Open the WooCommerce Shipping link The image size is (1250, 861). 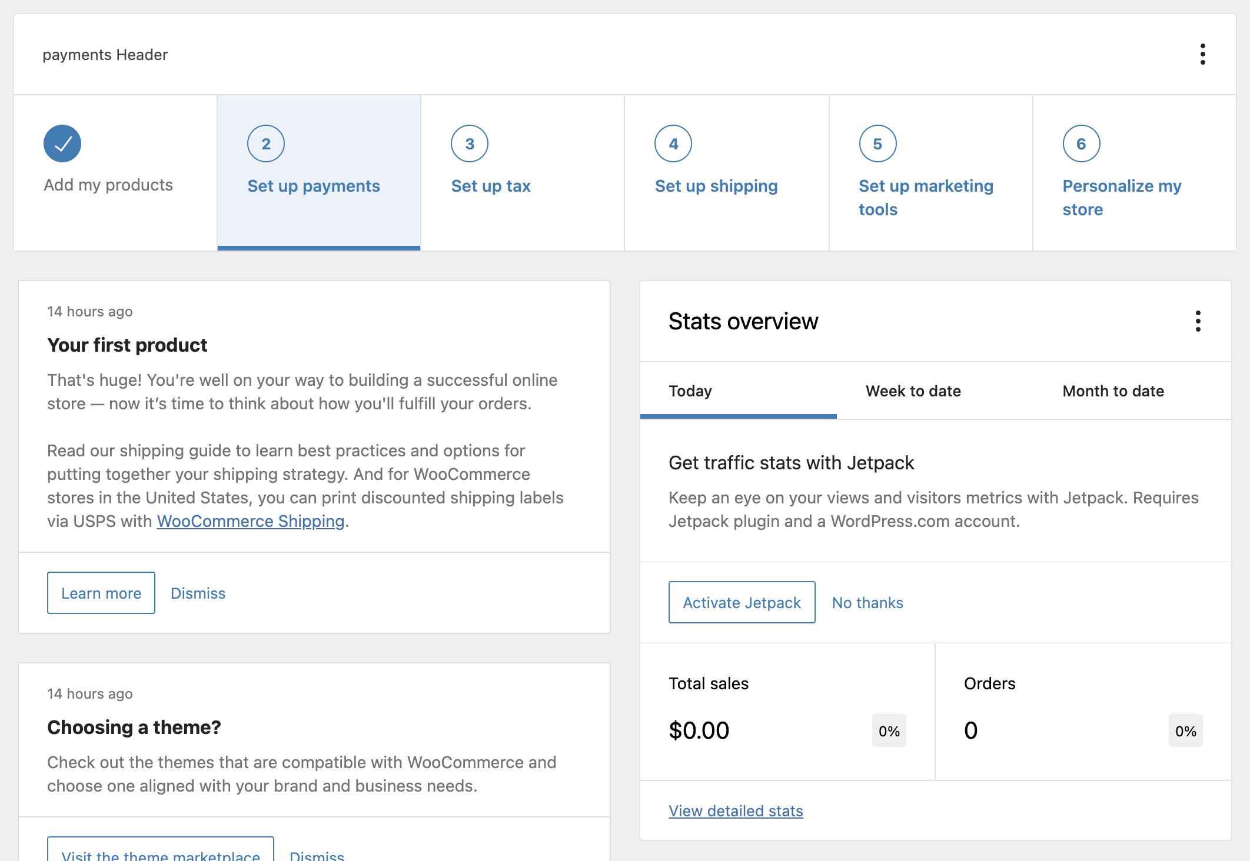250,521
